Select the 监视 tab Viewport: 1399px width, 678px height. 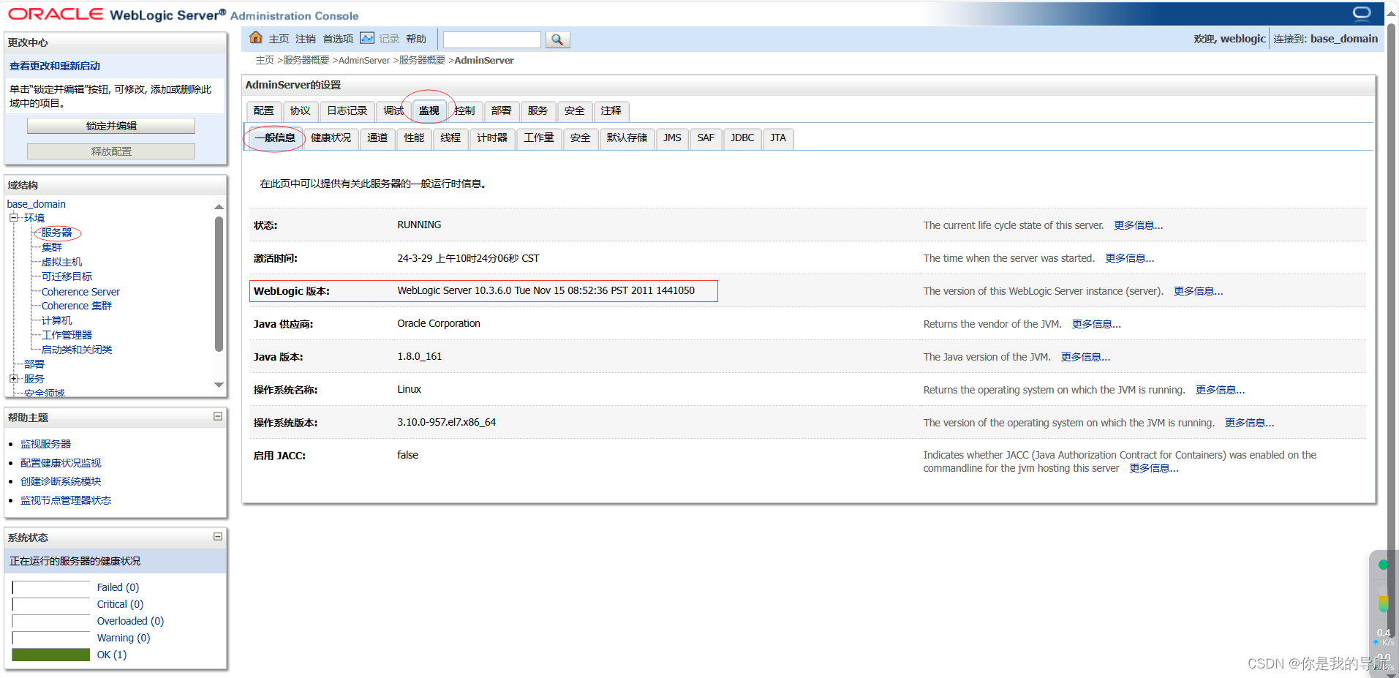(x=429, y=111)
